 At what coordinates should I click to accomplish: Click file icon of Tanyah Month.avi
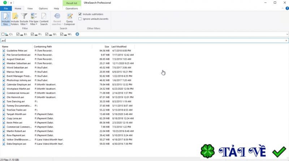[4, 114]
